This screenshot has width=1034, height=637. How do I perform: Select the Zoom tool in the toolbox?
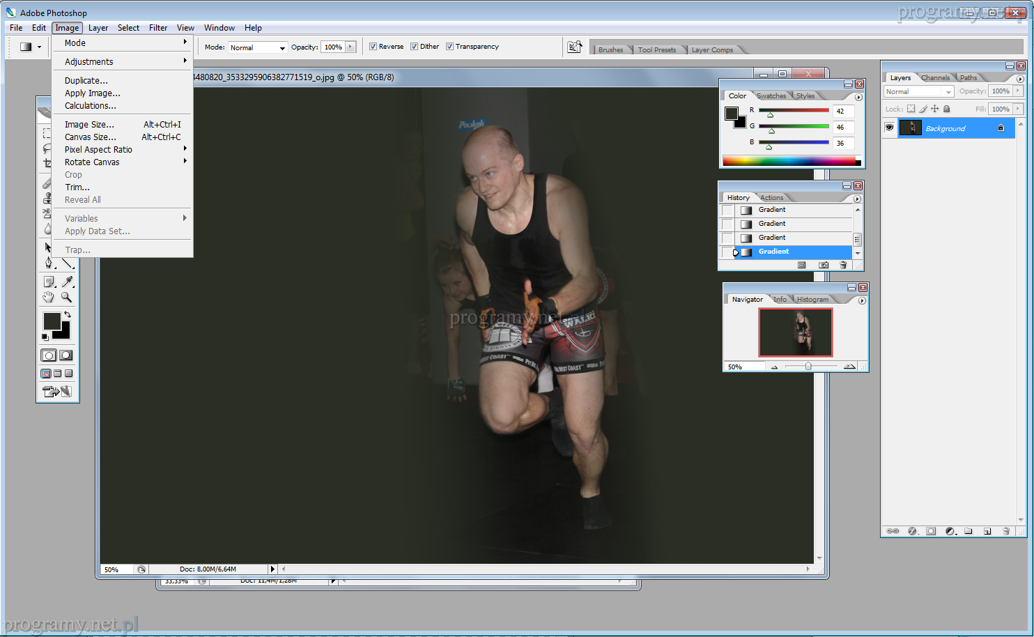(67, 297)
